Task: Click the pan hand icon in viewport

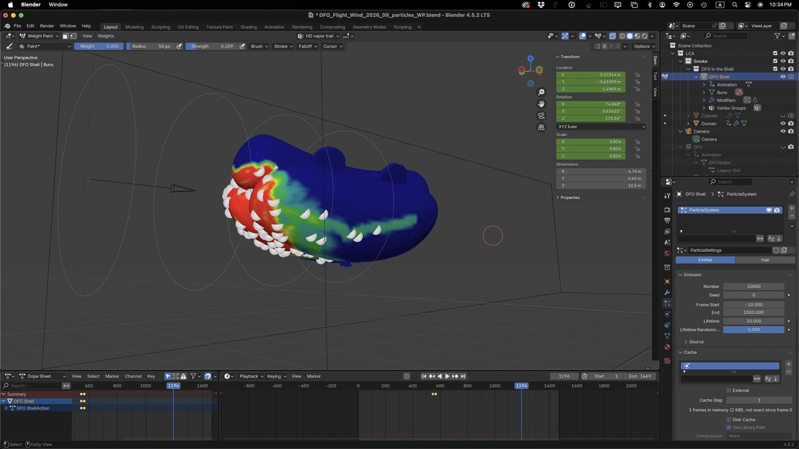Action: pos(541,104)
